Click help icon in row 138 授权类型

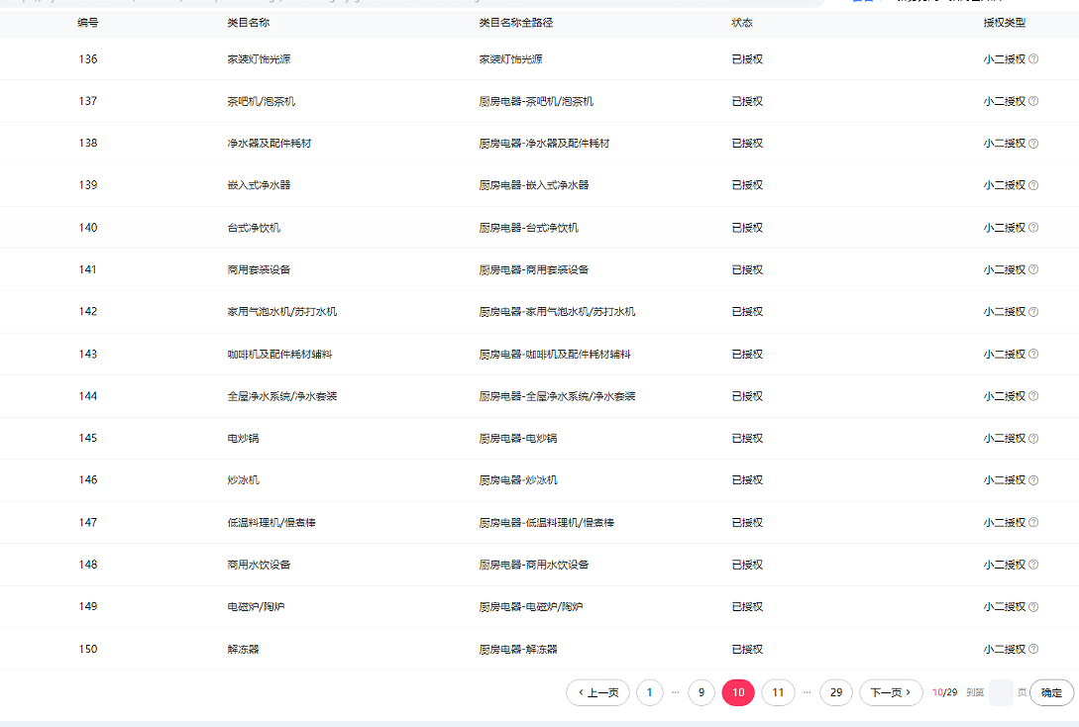click(1033, 144)
